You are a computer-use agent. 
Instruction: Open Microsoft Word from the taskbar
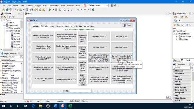55,106
